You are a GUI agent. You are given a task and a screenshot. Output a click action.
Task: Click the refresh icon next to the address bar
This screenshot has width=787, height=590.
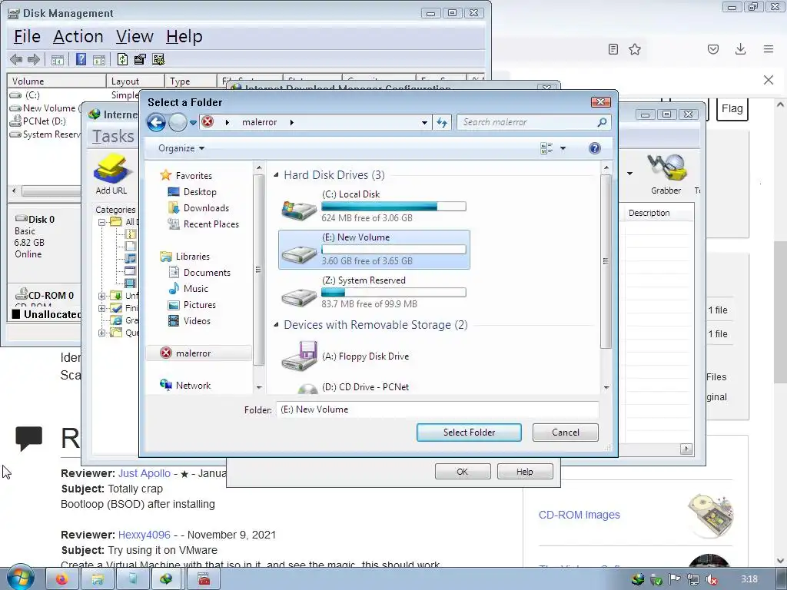click(x=442, y=122)
